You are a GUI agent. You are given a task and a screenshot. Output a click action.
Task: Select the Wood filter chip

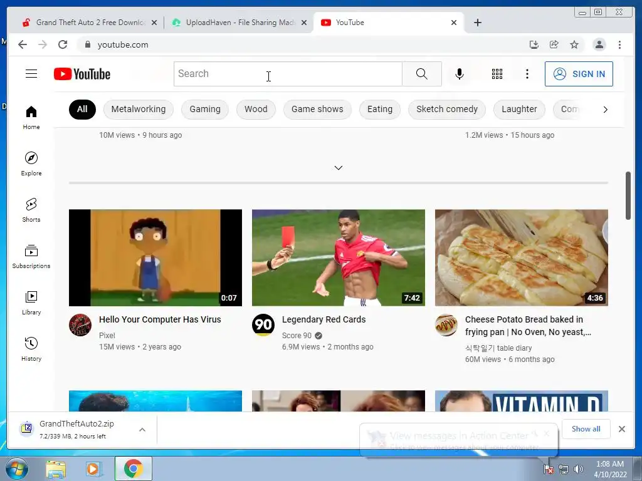pos(256,109)
